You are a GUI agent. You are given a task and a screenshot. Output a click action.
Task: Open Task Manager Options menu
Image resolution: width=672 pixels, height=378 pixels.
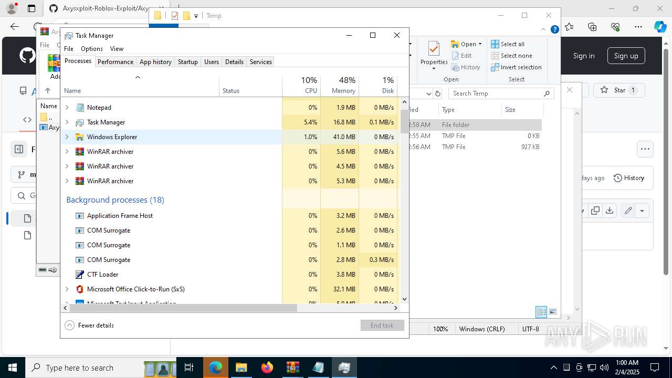92,48
